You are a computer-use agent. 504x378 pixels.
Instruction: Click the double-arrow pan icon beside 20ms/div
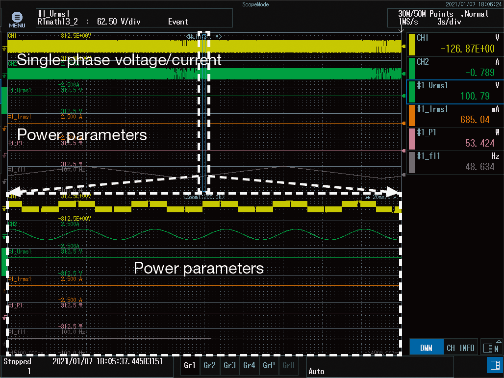pyautogui.click(x=369, y=197)
